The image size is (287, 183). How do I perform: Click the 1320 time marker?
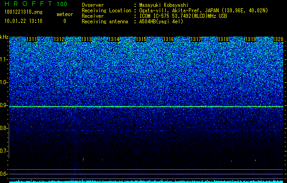pos(278,39)
